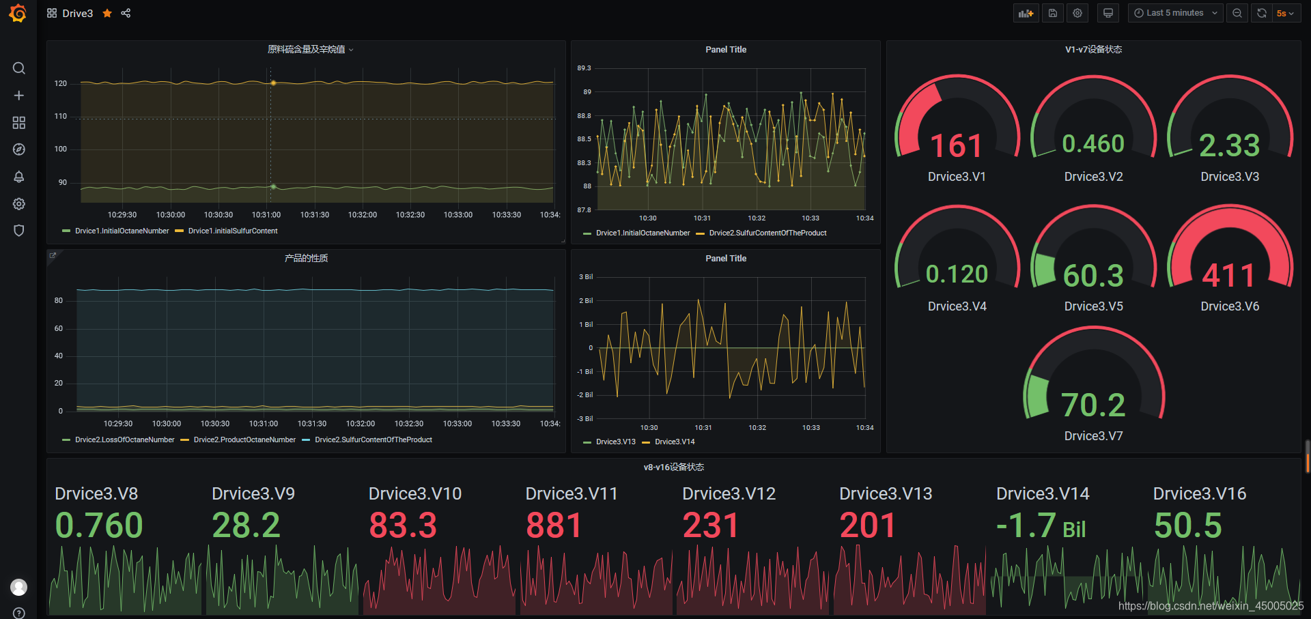Screen dimensions: 1311x619
Task: Open the user profile avatar
Action: click(19, 587)
